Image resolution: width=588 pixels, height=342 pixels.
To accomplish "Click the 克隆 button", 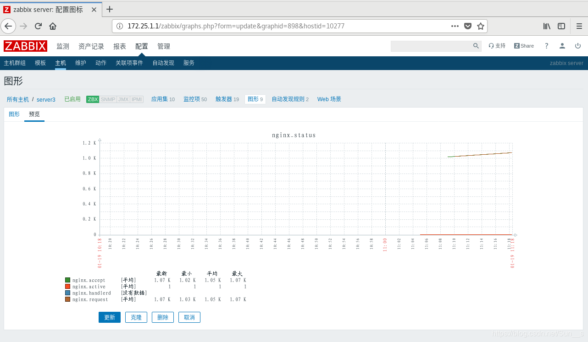I will click(136, 317).
